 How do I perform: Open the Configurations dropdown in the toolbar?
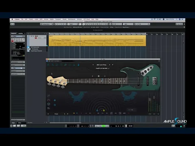47,24
